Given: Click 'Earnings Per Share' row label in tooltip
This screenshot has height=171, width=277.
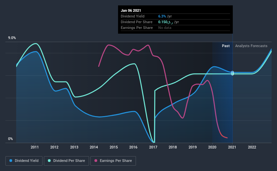Looking at the screenshot, I should point(137,28).
